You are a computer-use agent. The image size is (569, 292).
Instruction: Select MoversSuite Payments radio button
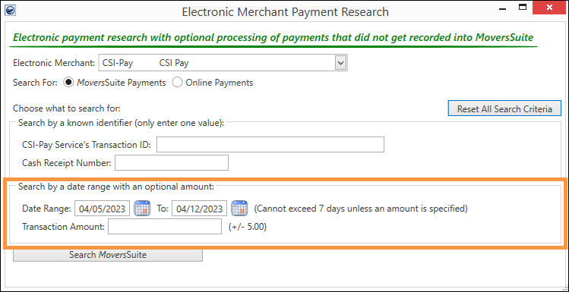(68, 83)
